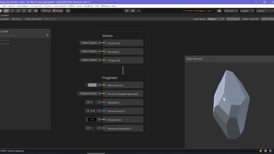Start Play mode

pyautogui.click(x=127, y=11)
